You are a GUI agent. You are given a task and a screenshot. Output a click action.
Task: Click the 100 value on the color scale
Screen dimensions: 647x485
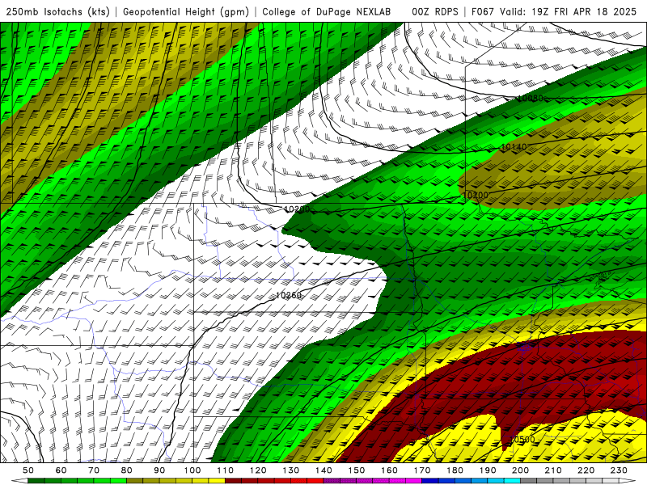click(192, 470)
